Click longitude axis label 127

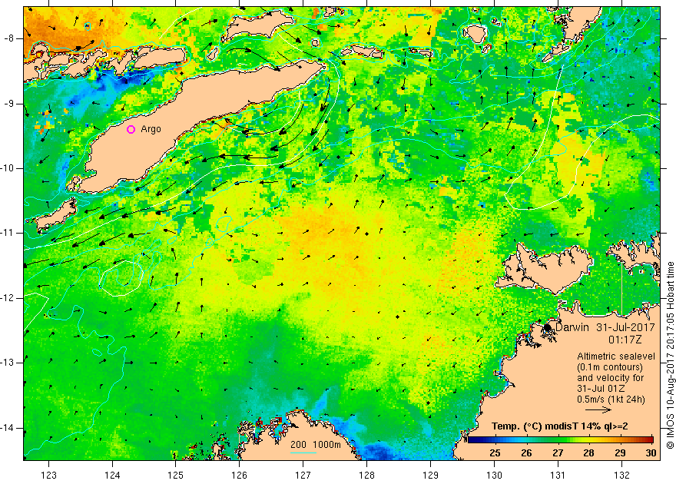click(x=303, y=475)
